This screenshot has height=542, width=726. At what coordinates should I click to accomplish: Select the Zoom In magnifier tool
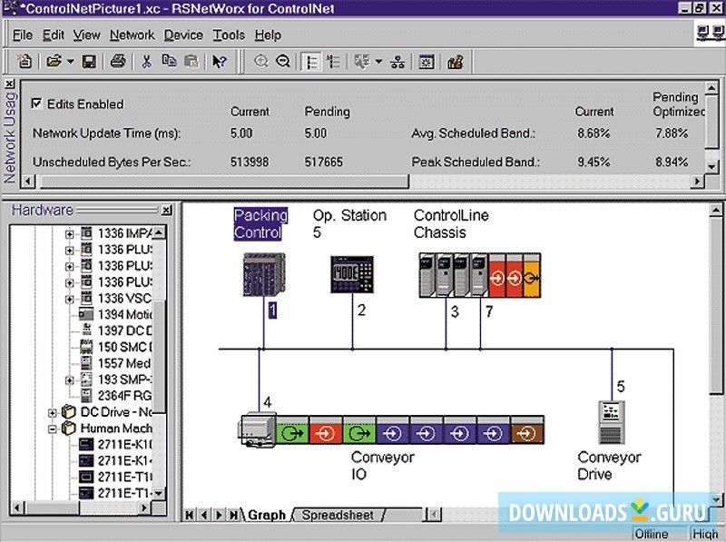[261, 62]
